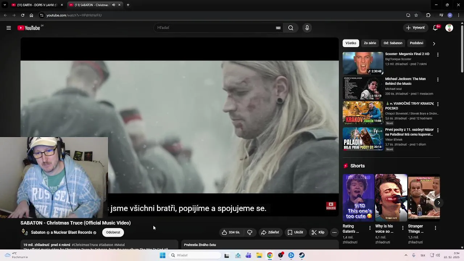The height and width of the screenshot is (261, 464).
Task: Open options for Michael Jackson video
Action: [438, 79]
